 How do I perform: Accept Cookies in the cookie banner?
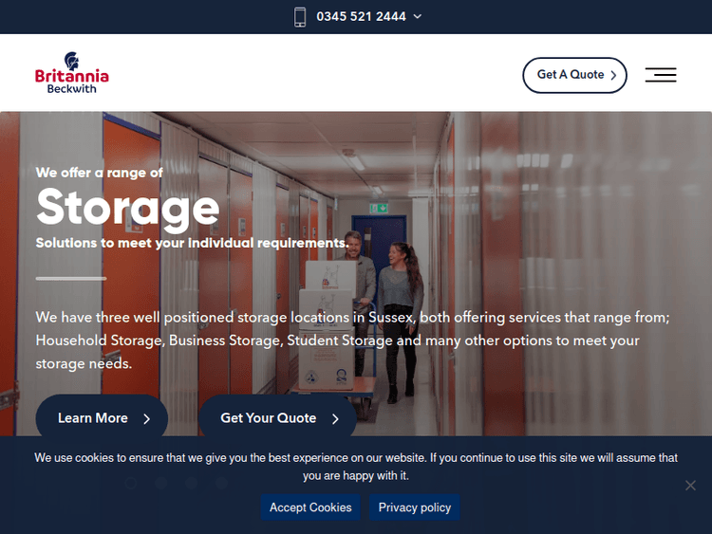click(310, 507)
